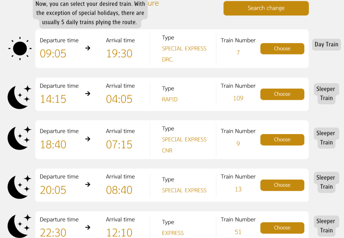The image size is (344, 238).
Task: Click the train selection tooltip message
Action: [90, 13]
